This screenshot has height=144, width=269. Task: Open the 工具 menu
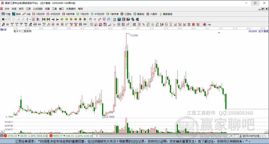(x=54, y=9)
